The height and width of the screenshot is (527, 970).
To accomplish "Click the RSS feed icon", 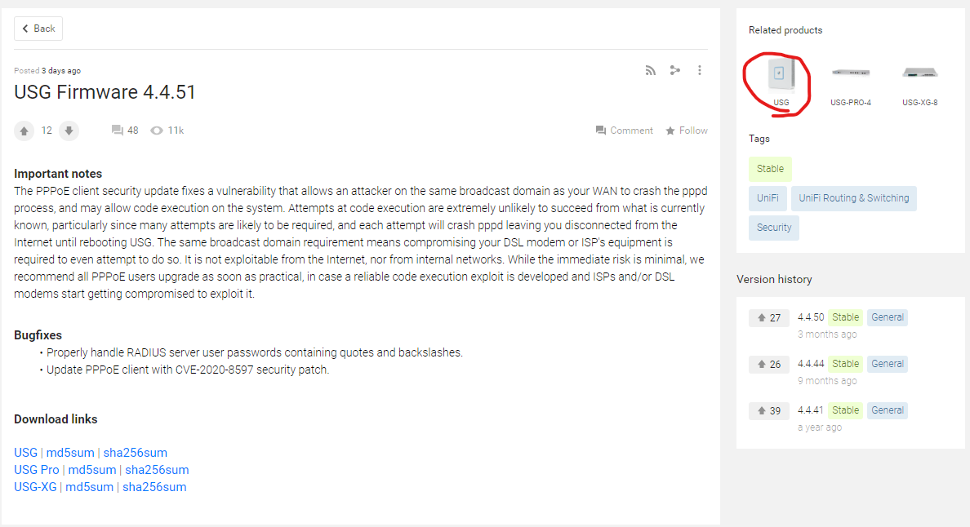I will point(651,71).
